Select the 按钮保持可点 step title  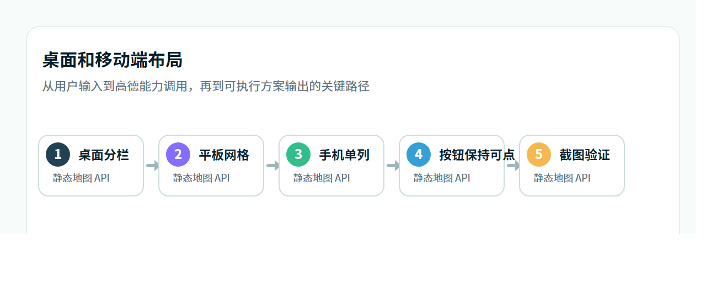(477, 155)
